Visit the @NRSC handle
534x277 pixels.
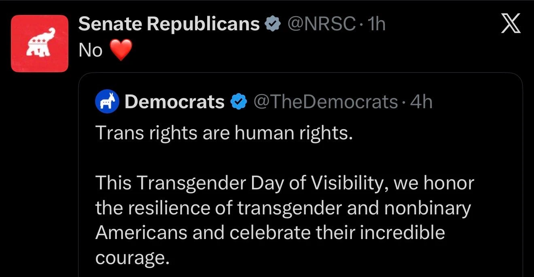(x=321, y=25)
